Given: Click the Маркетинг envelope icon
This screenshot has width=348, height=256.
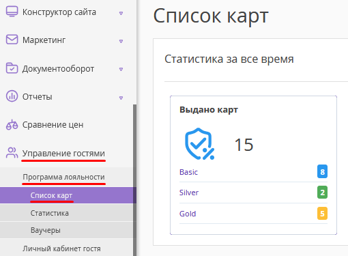Looking at the screenshot, I should tap(12, 40).
